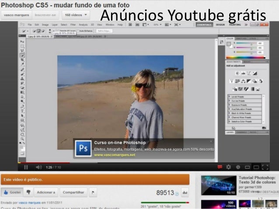The width and height of the screenshot is (279, 209).
Task: Select the Eyedropper tool
Action: pos(22,65)
